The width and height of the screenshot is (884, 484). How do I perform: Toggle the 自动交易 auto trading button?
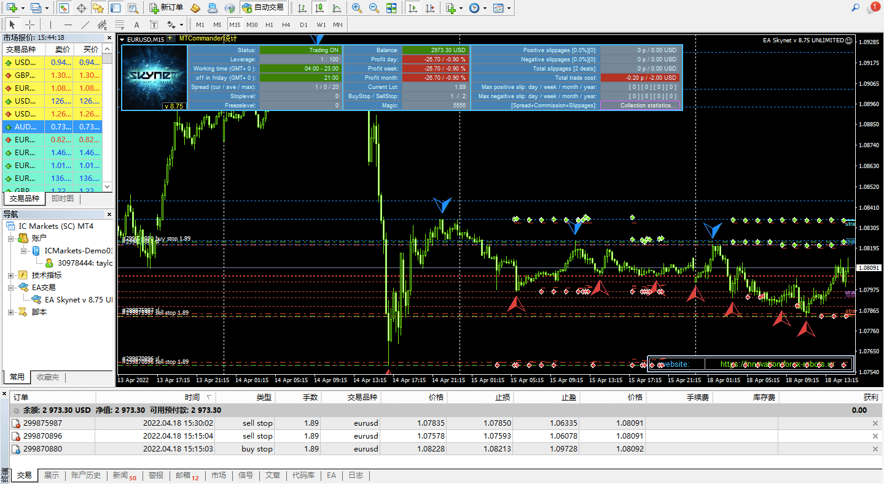pos(263,8)
